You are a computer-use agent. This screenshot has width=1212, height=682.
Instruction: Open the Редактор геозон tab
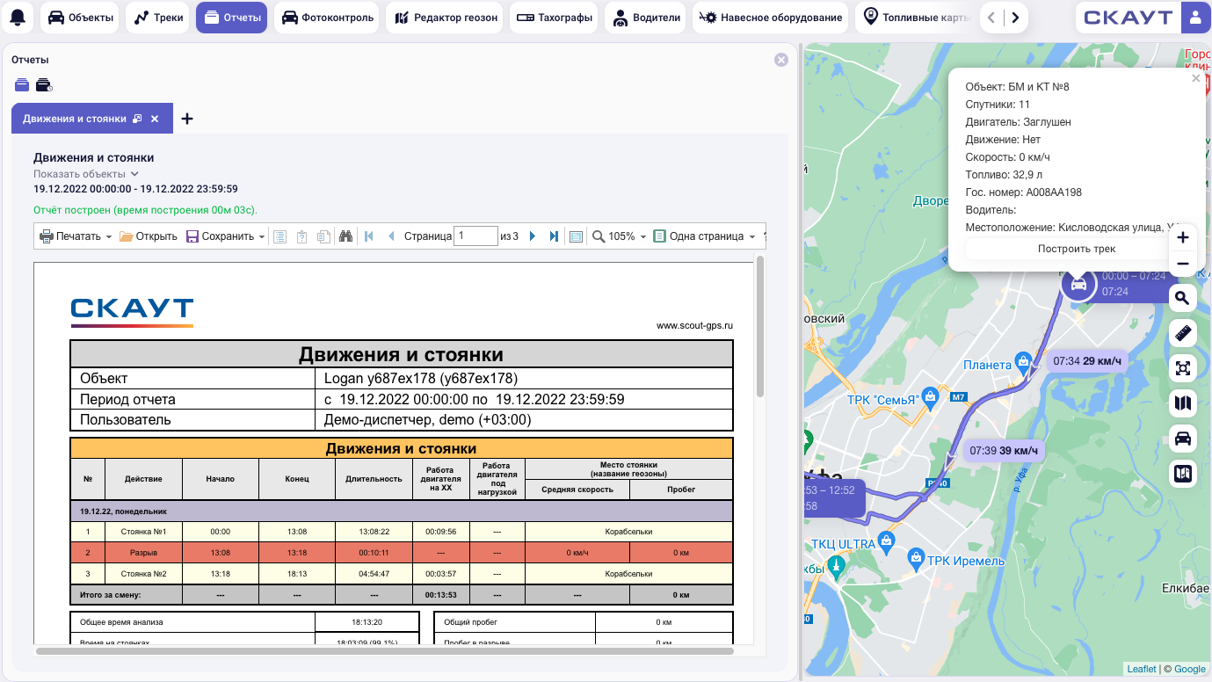[x=446, y=18]
